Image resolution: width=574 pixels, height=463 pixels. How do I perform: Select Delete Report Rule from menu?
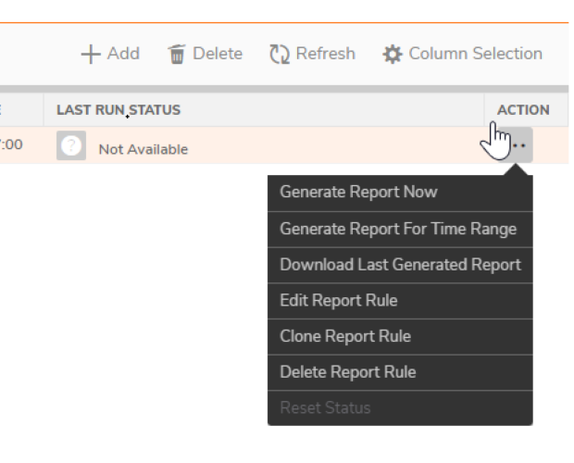click(x=347, y=372)
